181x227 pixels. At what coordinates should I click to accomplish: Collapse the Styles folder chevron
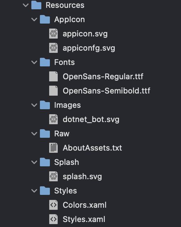click(34, 191)
